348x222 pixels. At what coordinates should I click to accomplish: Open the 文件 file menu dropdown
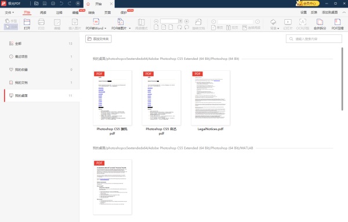(x=9, y=12)
